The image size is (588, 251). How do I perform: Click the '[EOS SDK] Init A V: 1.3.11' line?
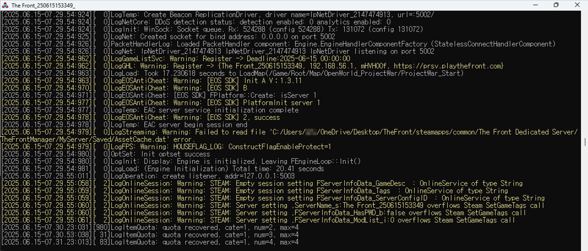coord(152,81)
